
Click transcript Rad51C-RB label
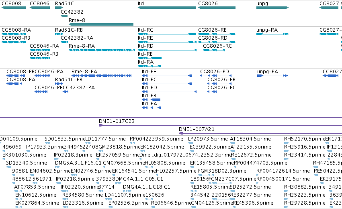[69, 30]
